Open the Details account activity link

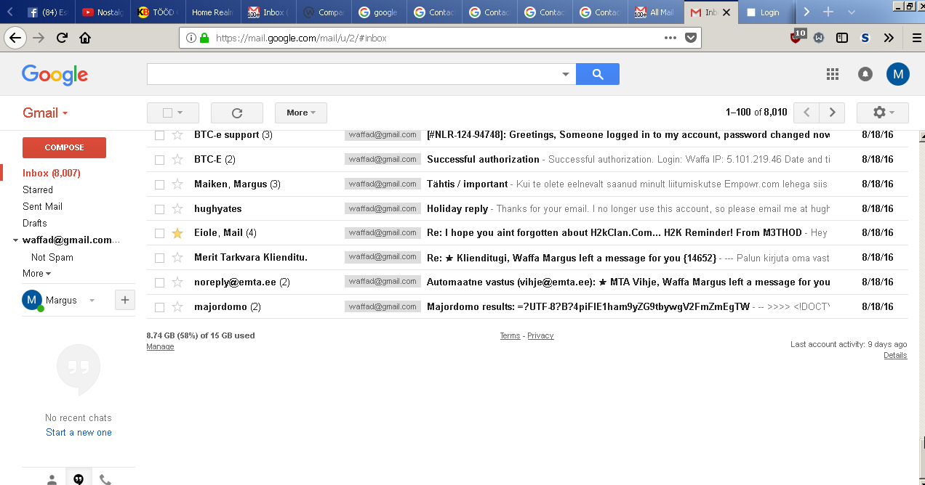pos(895,356)
